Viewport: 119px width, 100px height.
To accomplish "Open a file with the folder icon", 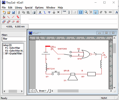I will tap(9, 12).
